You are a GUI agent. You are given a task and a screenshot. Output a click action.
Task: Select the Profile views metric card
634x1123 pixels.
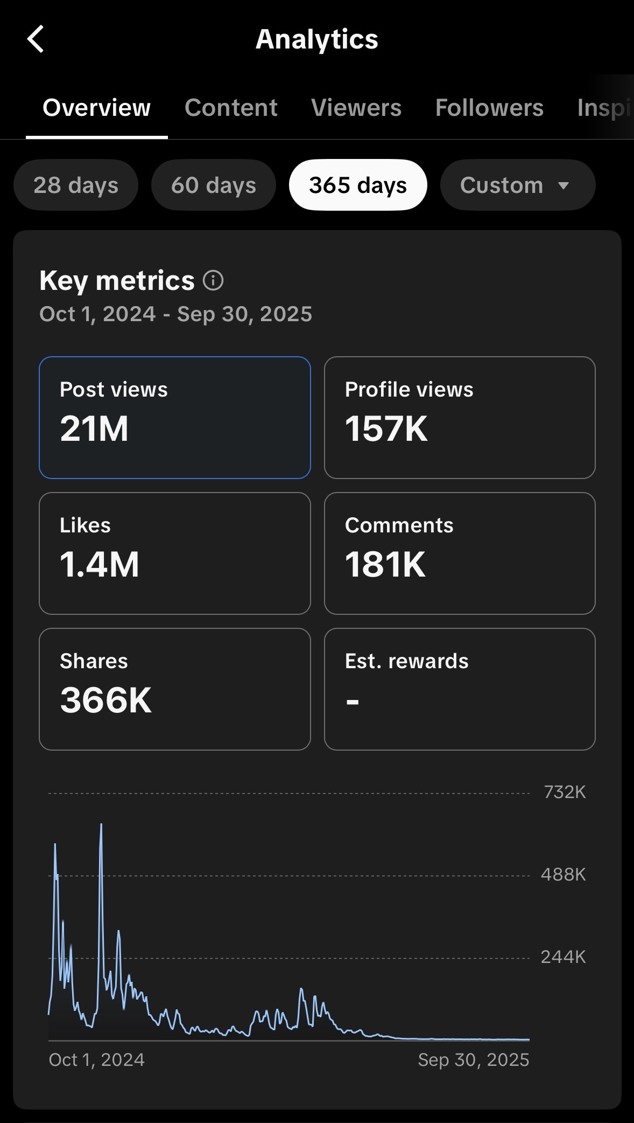coord(460,418)
